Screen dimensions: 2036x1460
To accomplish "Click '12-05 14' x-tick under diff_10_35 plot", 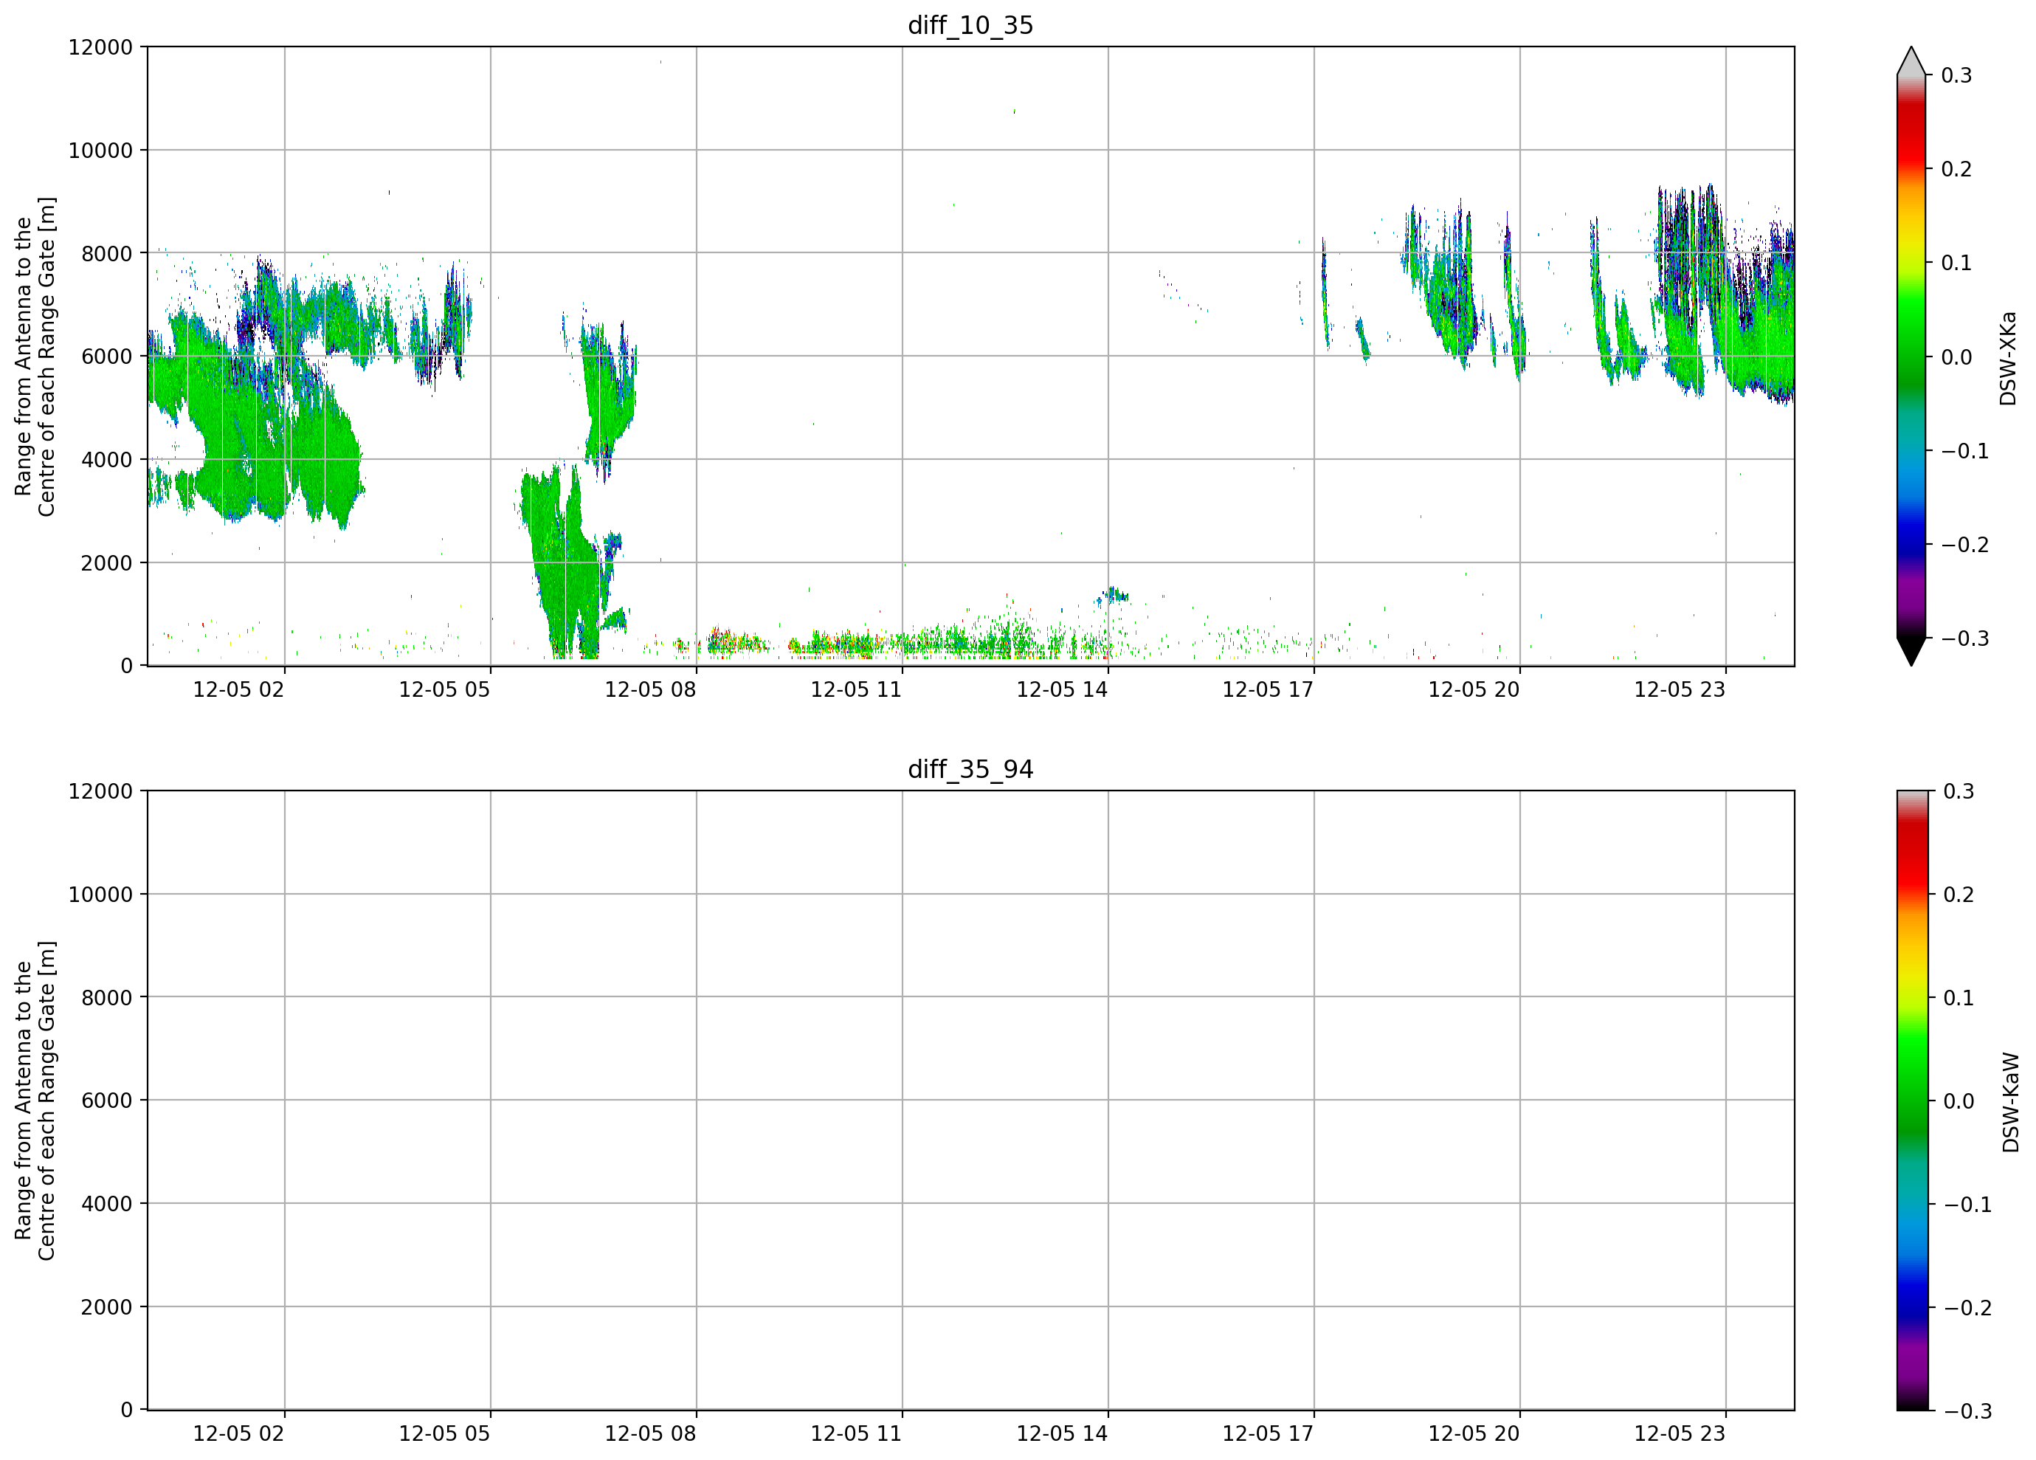I will pyautogui.click(x=1062, y=689).
